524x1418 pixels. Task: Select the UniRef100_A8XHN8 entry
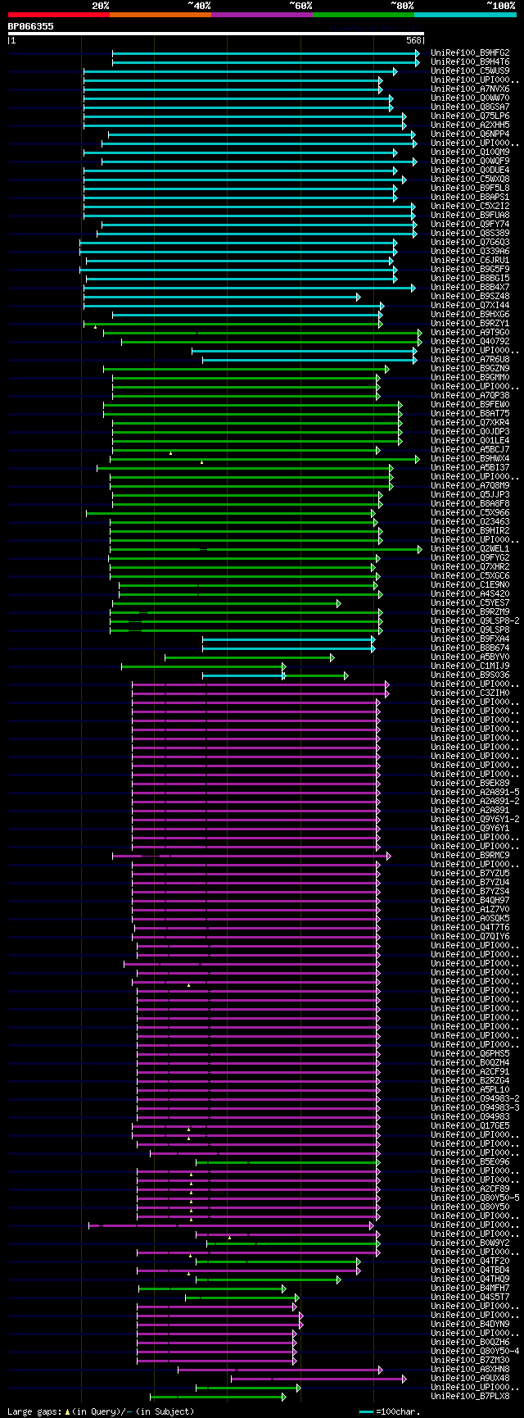[470, 1369]
